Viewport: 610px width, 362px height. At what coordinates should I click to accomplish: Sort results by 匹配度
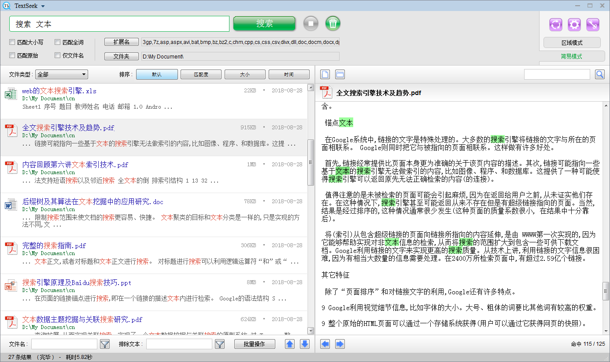point(201,74)
